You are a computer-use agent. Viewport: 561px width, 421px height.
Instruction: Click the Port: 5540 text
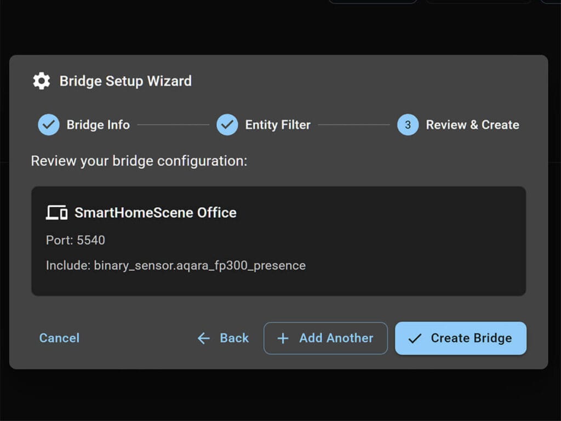(72, 240)
